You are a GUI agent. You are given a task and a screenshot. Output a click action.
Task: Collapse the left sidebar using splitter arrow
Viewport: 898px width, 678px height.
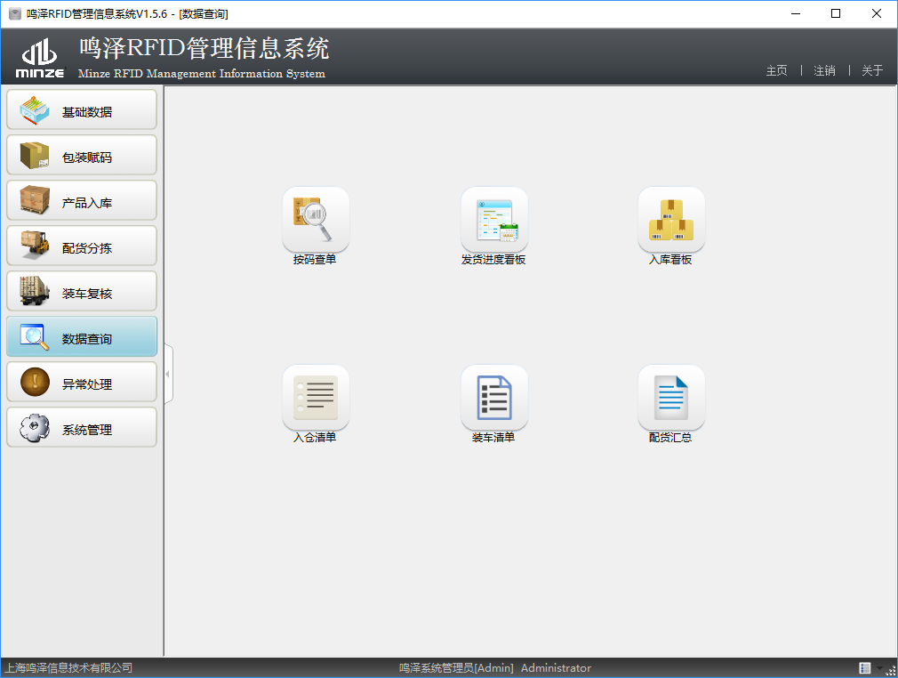tap(167, 375)
